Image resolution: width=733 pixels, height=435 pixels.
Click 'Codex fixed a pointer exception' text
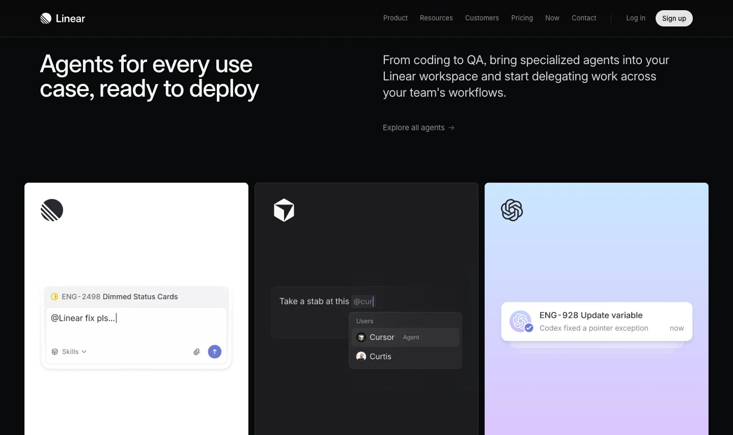pos(594,328)
